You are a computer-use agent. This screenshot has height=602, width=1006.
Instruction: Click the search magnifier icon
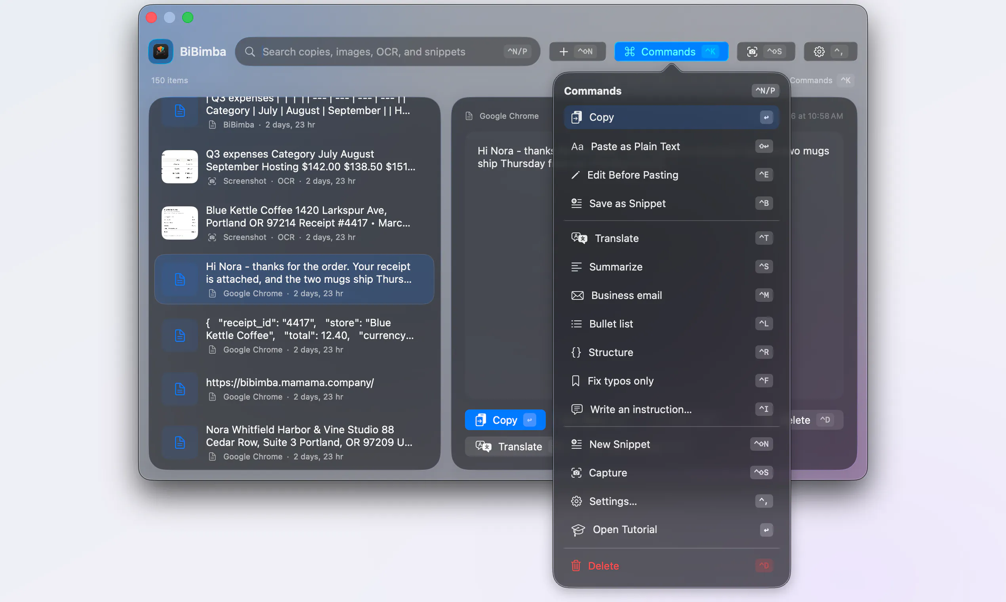pos(250,51)
